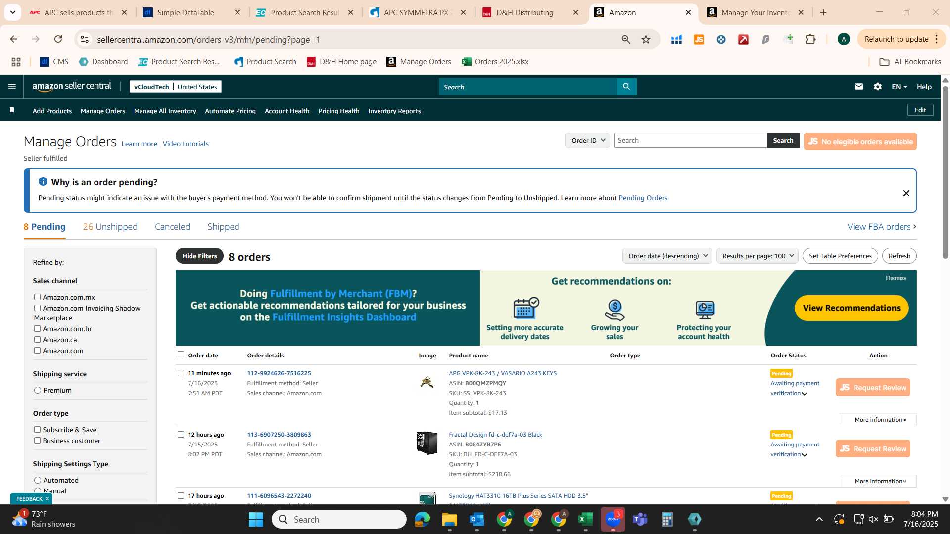
Task: Open Account Health menu item
Action: point(287,111)
